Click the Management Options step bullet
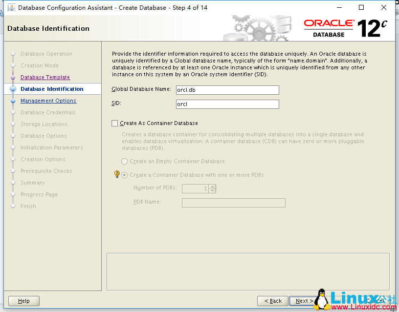The width and height of the screenshot is (399, 312). point(12,101)
